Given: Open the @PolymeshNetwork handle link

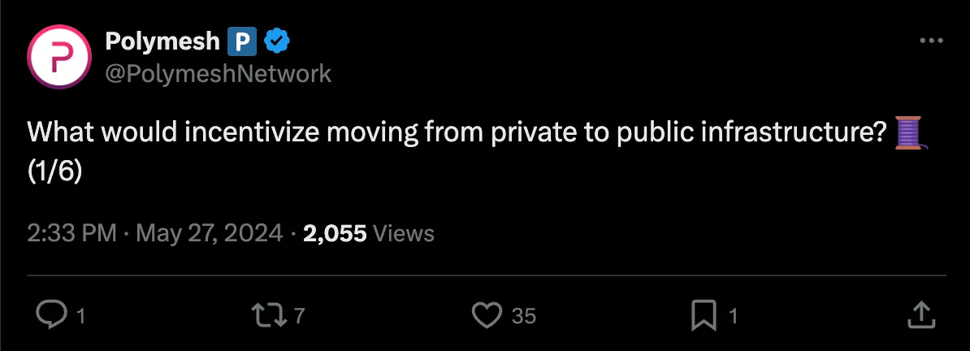Looking at the screenshot, I should click(x=219, y=74).
